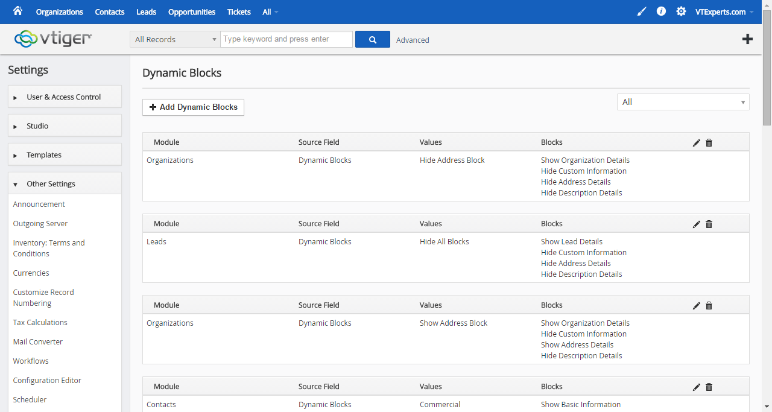Open Tax Calculations settings

click(40, 322)
